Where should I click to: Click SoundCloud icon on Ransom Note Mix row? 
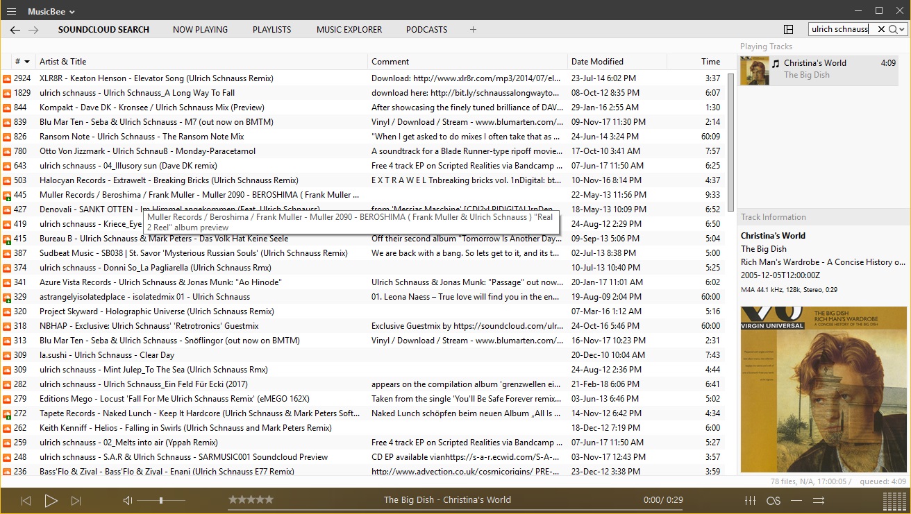7,137
